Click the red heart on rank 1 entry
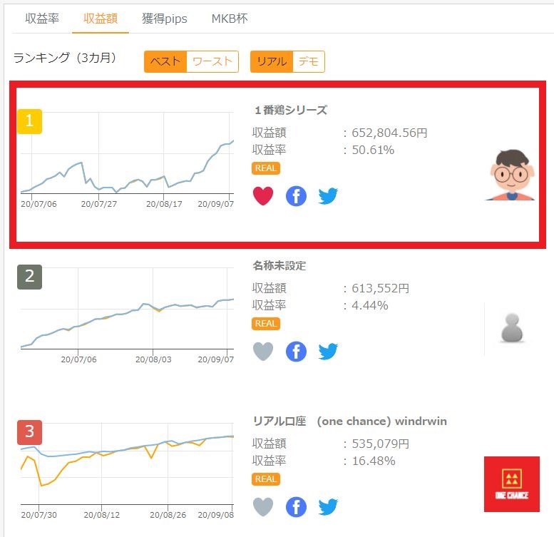Viewport: 554px width, 537px height. point(263,195)
